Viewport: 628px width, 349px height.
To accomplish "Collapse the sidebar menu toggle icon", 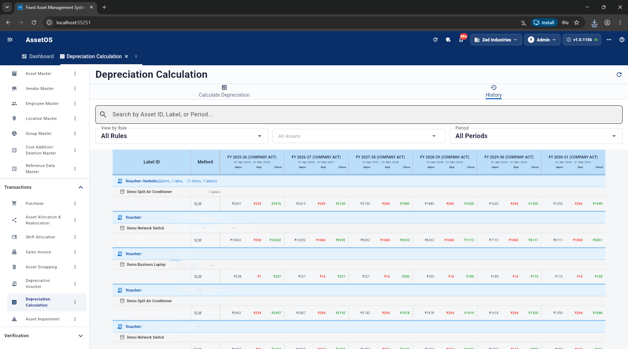I will [x=10, y=40].
